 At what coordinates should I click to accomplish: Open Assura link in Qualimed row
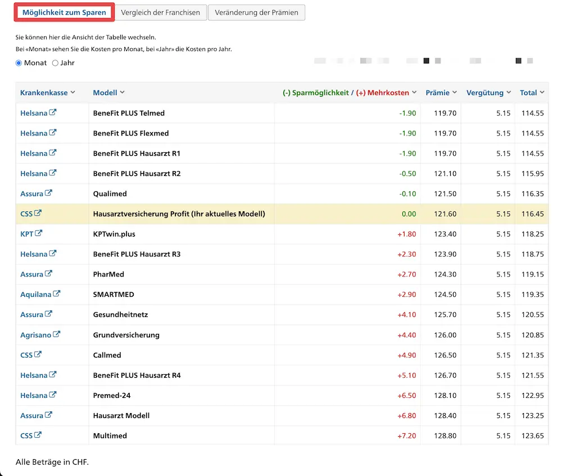[x=31, y=194]
